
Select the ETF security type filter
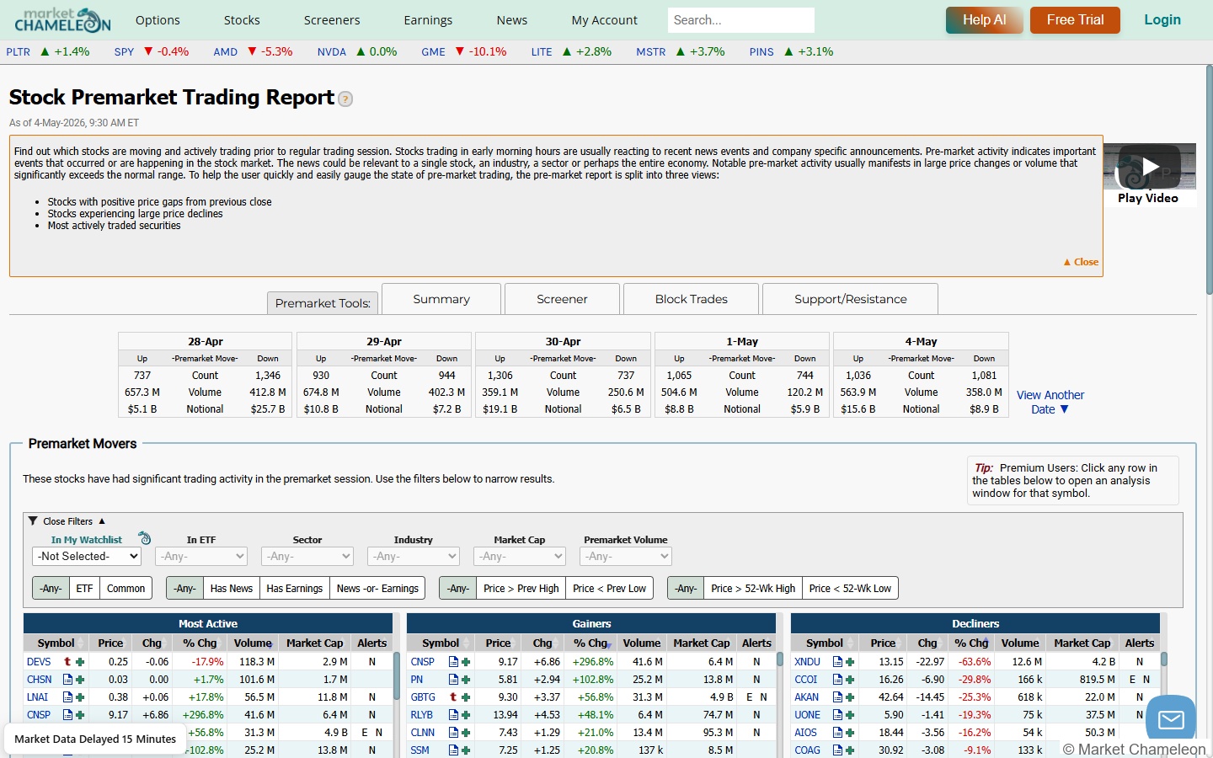pyautogui.click(x=84, y=588)
